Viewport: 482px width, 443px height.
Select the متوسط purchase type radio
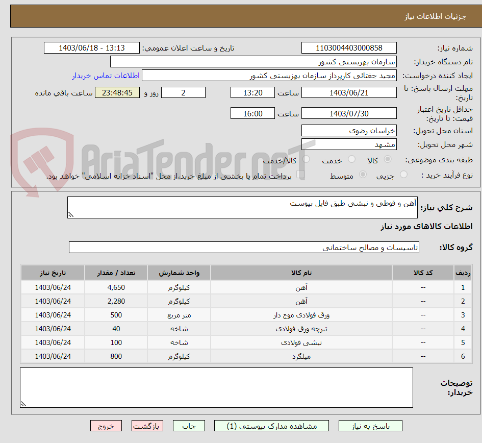pos(363,175)
